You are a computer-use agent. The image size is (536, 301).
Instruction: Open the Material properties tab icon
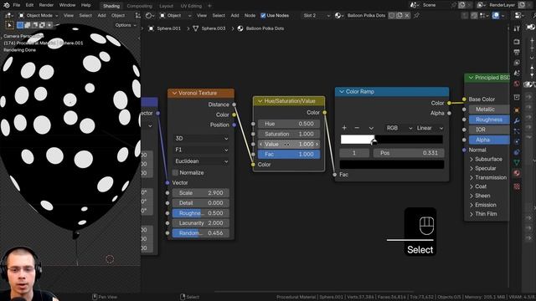click(517, 173)
